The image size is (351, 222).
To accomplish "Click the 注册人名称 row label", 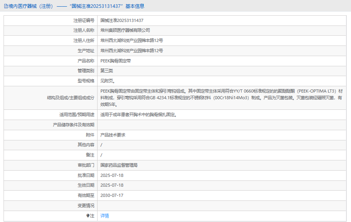I will (x=84, y=30).
